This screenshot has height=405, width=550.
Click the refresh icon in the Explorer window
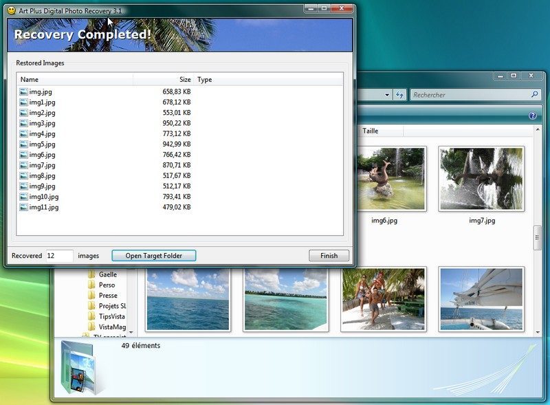(399, 95)
